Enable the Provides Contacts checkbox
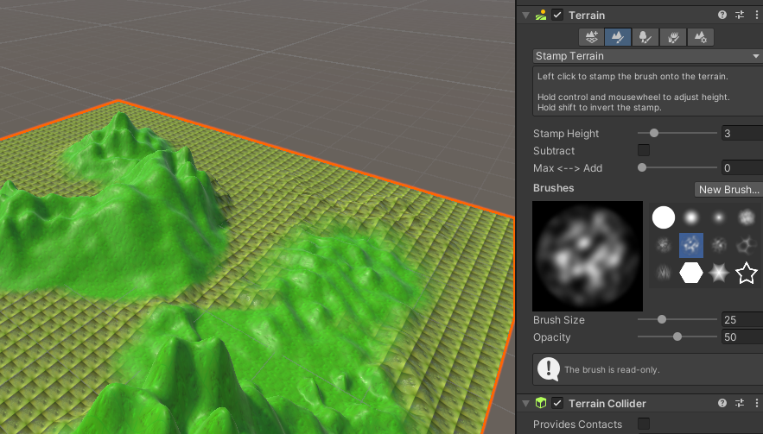This screenshot has height=434, width=763. pos(643,424)
